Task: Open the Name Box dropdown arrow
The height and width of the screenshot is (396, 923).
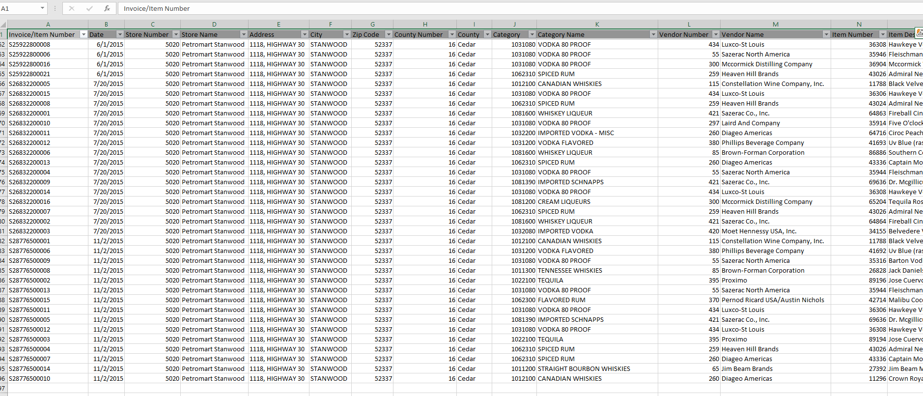Action: pyautogui.click(x=42, y=8)
